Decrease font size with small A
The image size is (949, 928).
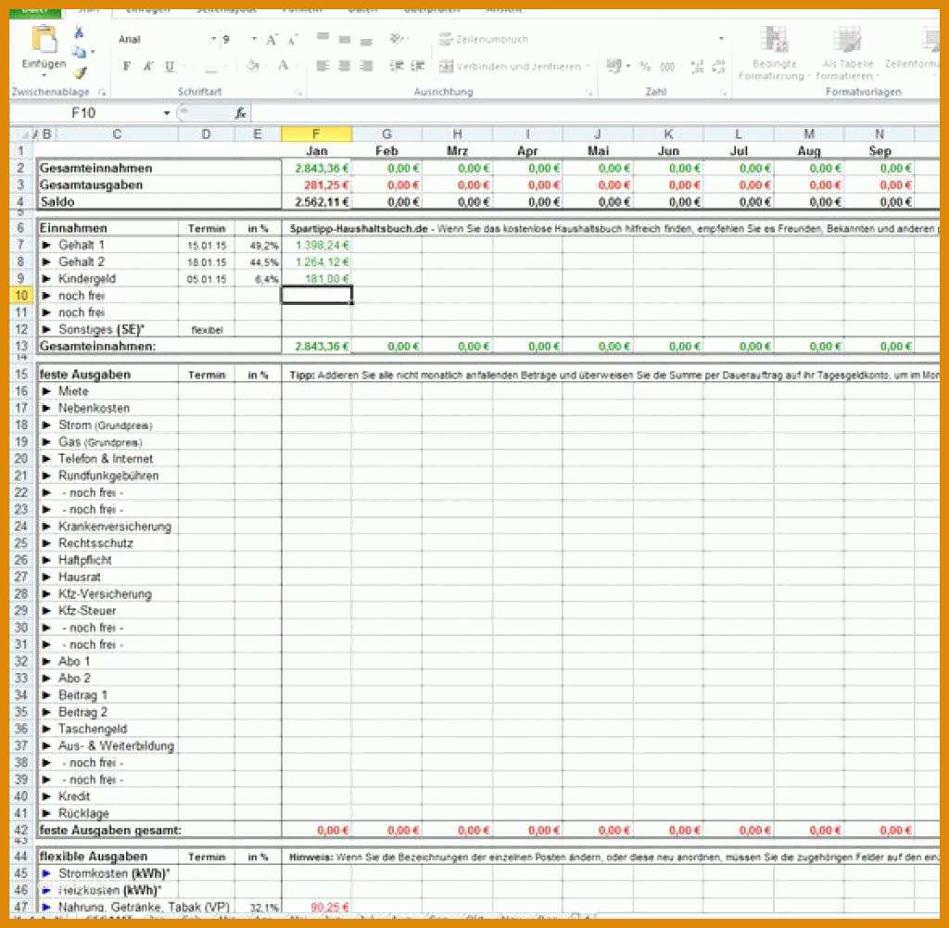click(292, 40)
